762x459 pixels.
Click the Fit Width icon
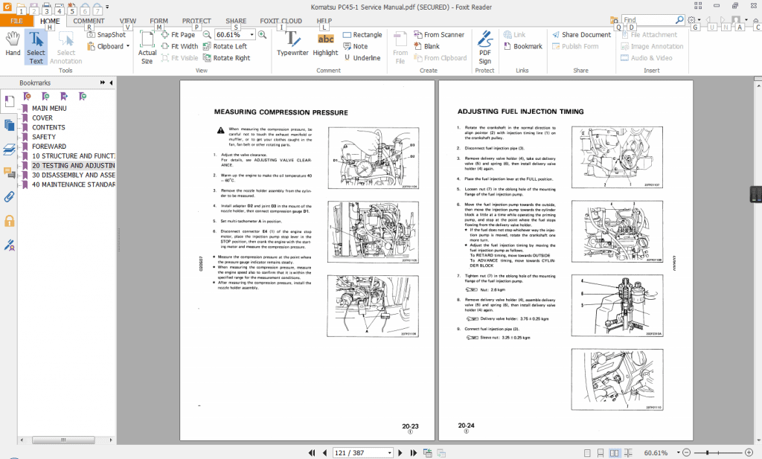[x=165, y=46]
